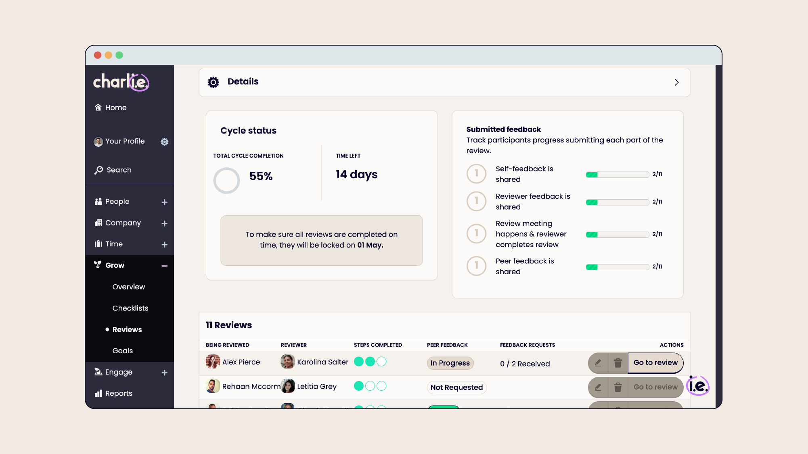Collapse the Grow section using the minus

click(x=165, y=266)
